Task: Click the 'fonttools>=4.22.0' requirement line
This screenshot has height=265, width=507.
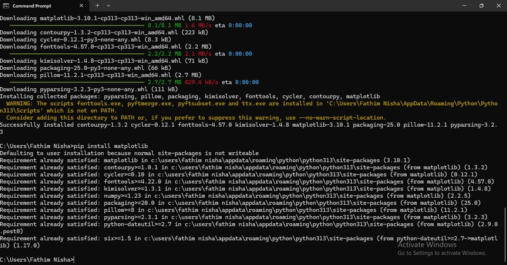Action: tap(247, 182)
